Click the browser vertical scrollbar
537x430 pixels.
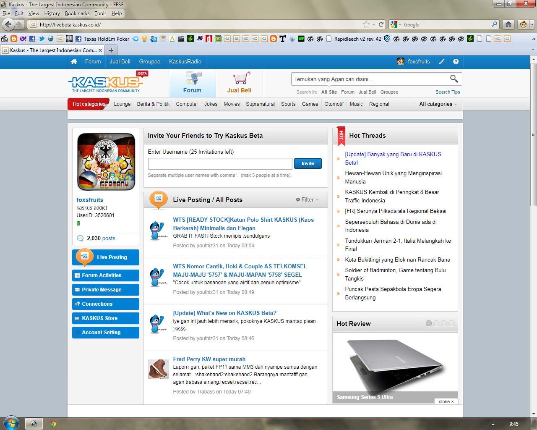click(x=533, y=134)
